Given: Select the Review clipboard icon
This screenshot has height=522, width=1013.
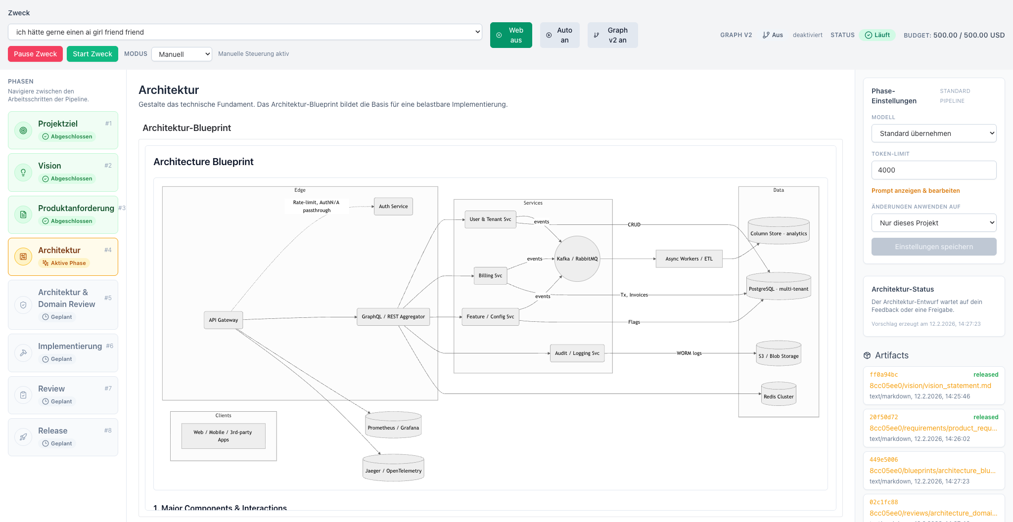Looking at the screenshot, I should coord(23,395).
